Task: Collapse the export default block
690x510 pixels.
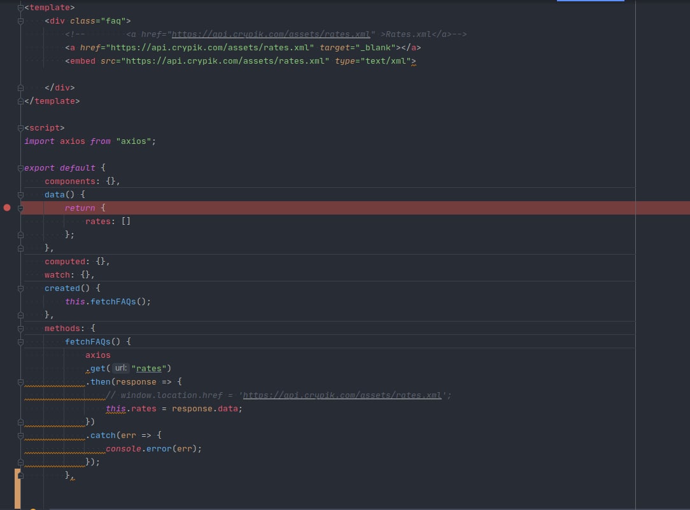Action: coord(20,168)
